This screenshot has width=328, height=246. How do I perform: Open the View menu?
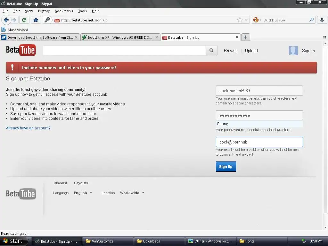(x=29, y=11)
